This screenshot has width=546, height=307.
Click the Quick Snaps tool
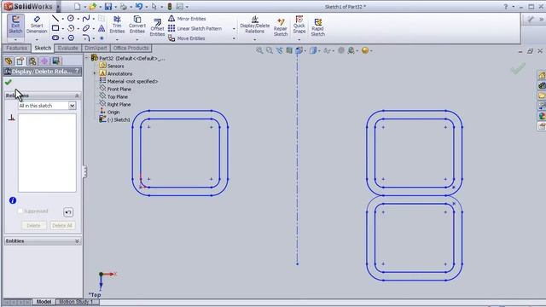pos(299,25)
